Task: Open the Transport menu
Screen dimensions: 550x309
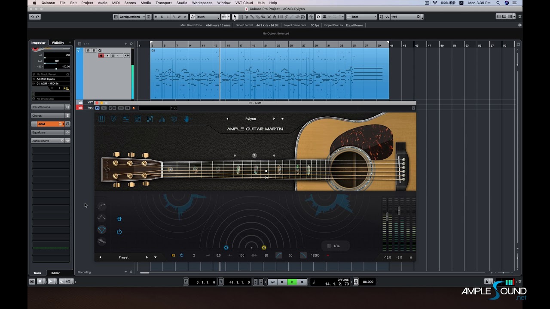Action: click(x=164, y=3)
